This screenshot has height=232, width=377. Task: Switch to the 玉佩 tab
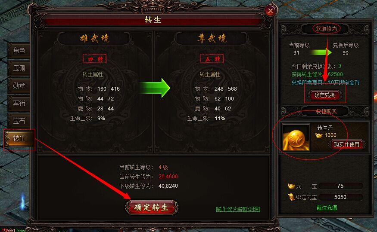tap(19, 68)
